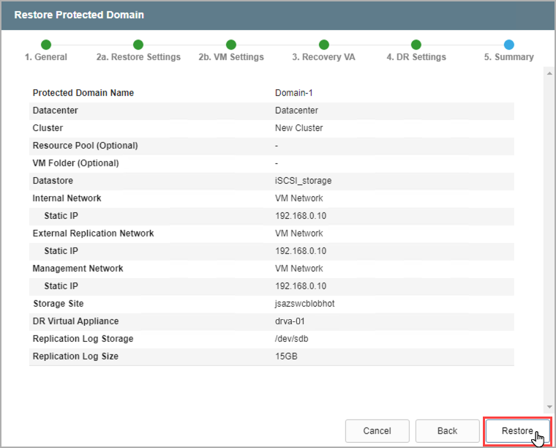Screen dimensions: 556x448
Task: Select the Domain-1 protected domain name value
Action: 294,93
